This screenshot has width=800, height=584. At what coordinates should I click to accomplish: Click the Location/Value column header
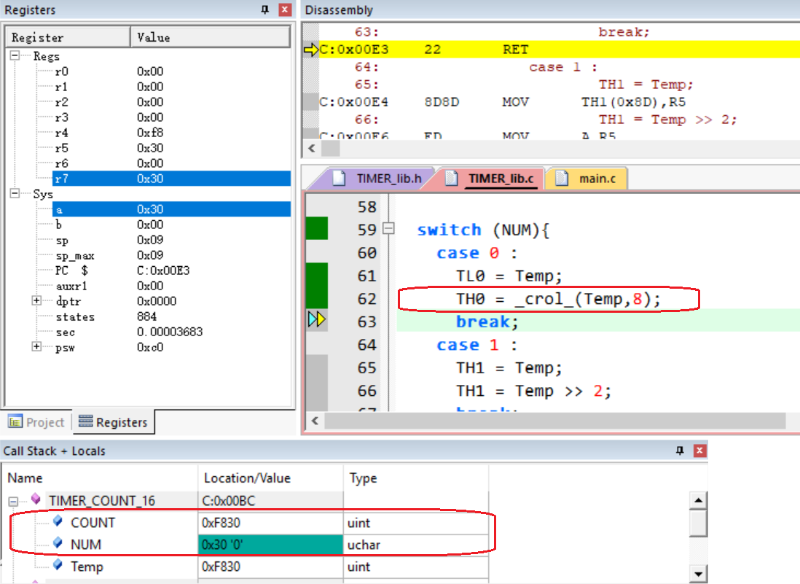tap(270, 478)
